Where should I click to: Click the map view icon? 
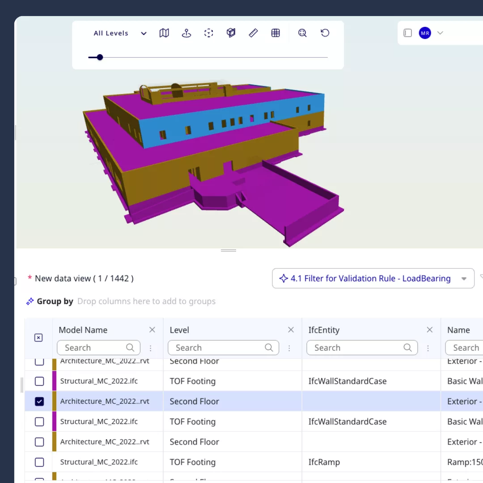point(164,33)
